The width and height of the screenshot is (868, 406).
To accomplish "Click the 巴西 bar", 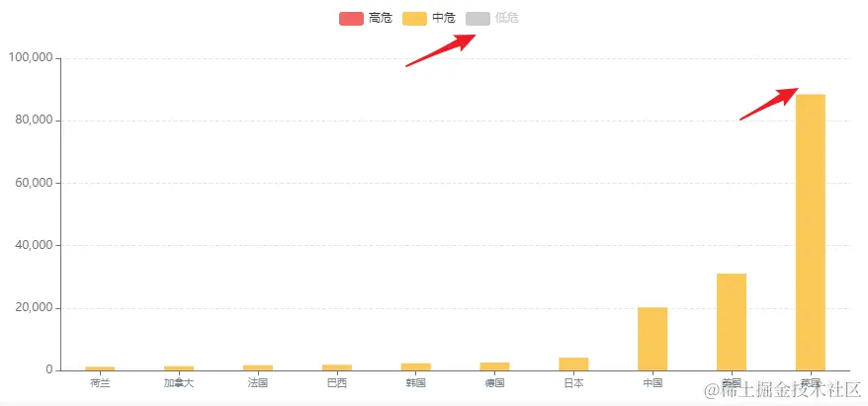I will point(336,366).
